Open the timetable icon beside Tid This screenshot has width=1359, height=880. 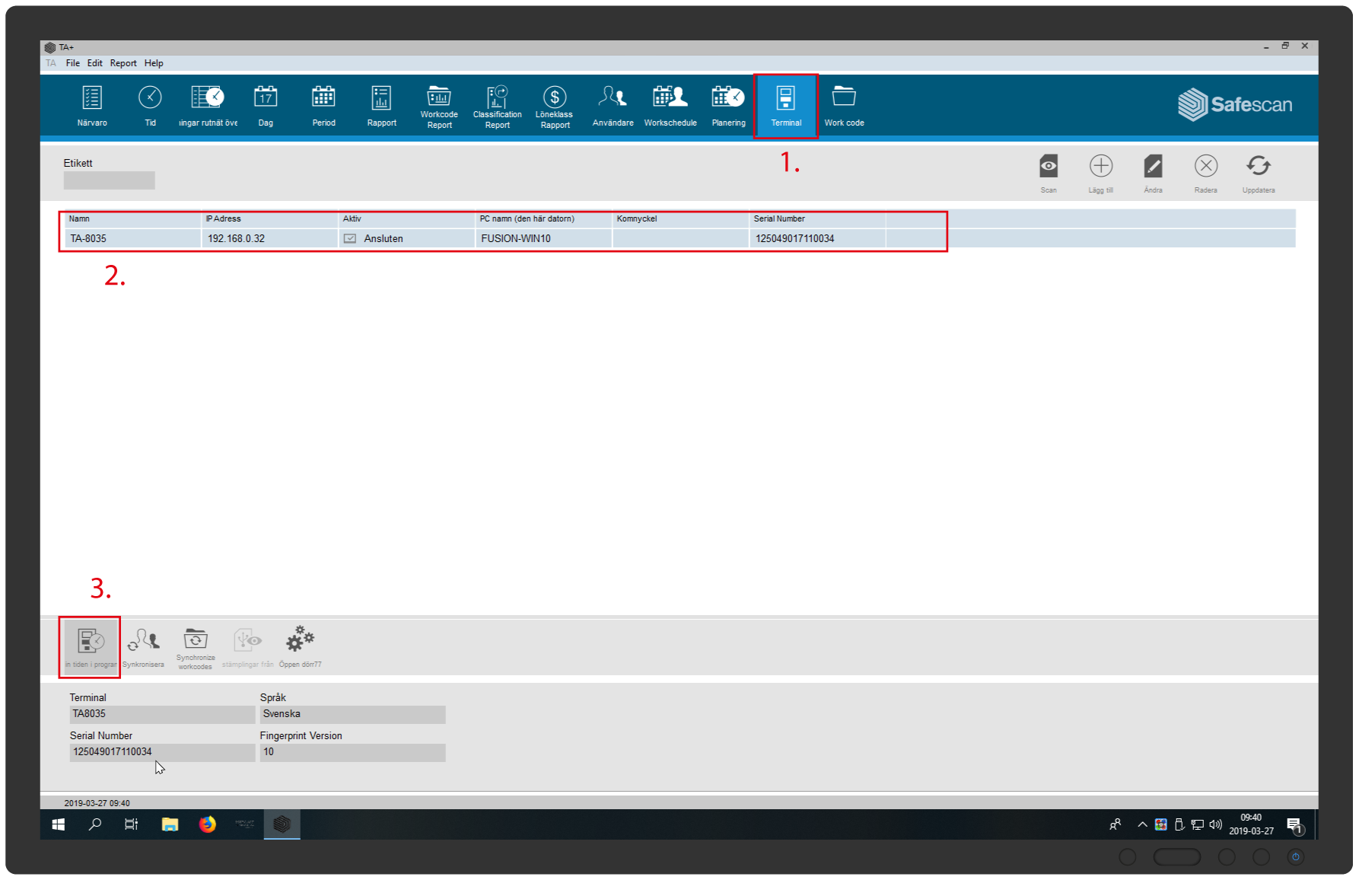pos(208,106)
